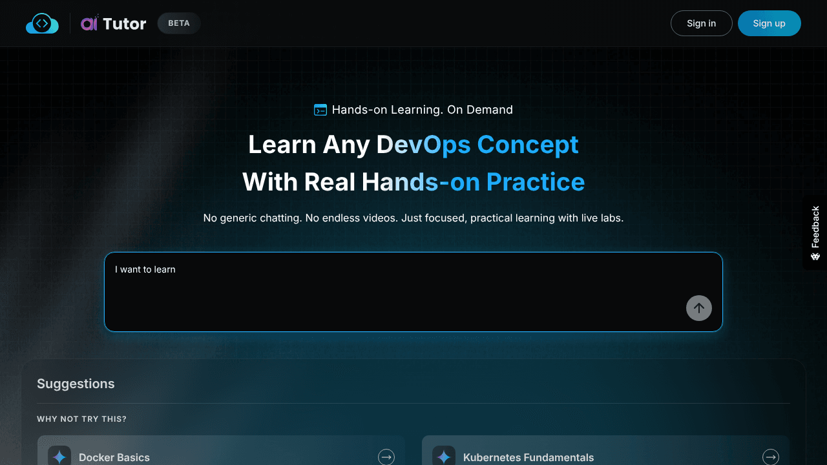Click the Suggestions heading
Screen dimensions: 827x465
76,384
